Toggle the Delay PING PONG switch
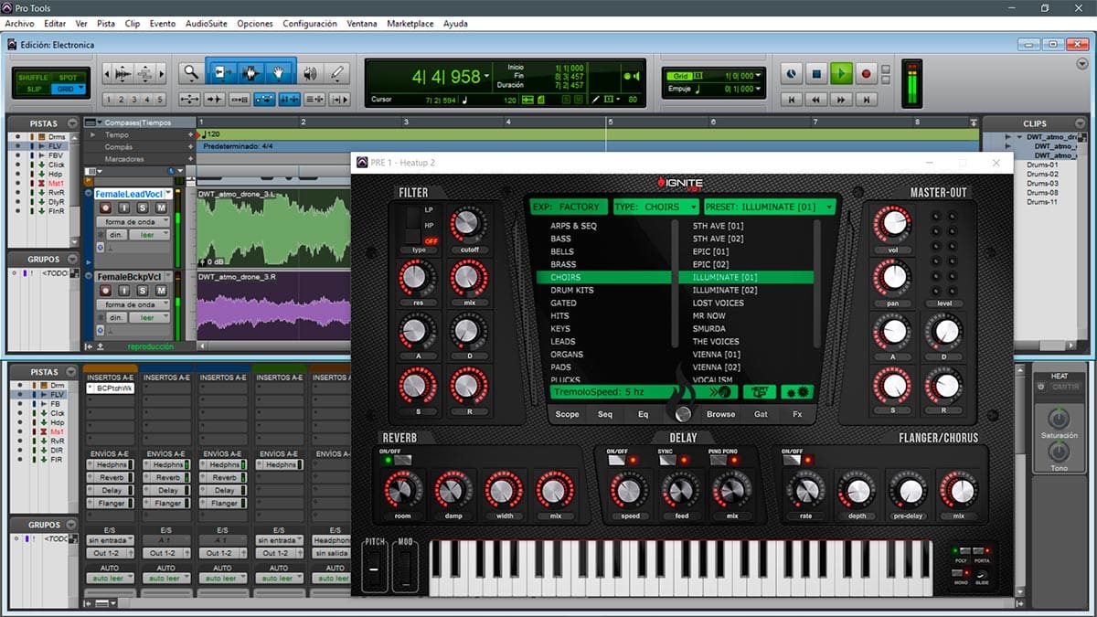The image size is (1097, 617). (x=718, y=460)
